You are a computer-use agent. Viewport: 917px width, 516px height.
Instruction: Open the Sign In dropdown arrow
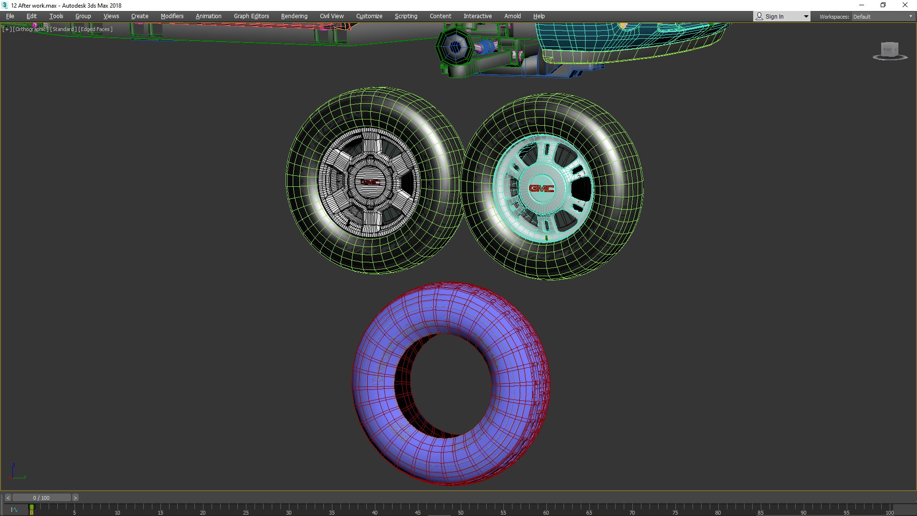point(806,16)
